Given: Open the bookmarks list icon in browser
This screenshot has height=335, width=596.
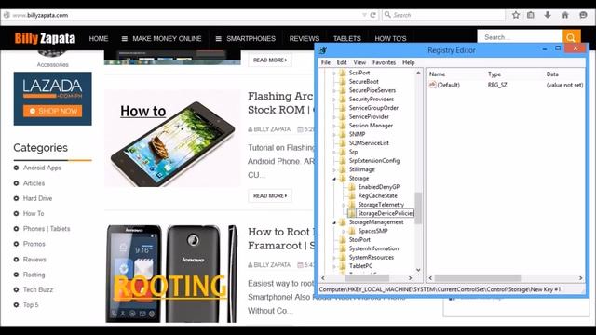Looking at the screenshot, I should coord(531,15).
